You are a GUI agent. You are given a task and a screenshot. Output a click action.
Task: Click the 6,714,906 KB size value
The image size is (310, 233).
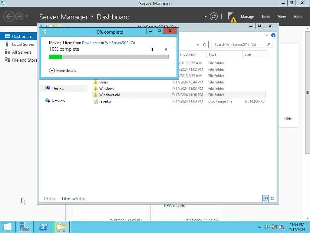pyautogui.click(x=255, y=101)
